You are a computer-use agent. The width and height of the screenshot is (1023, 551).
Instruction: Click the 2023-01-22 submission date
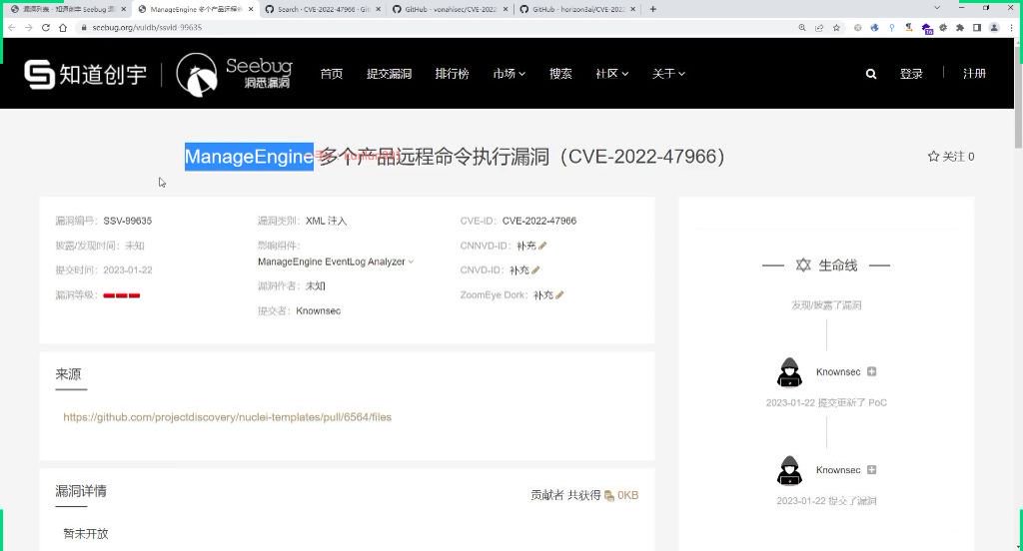[x=127, y=270]
